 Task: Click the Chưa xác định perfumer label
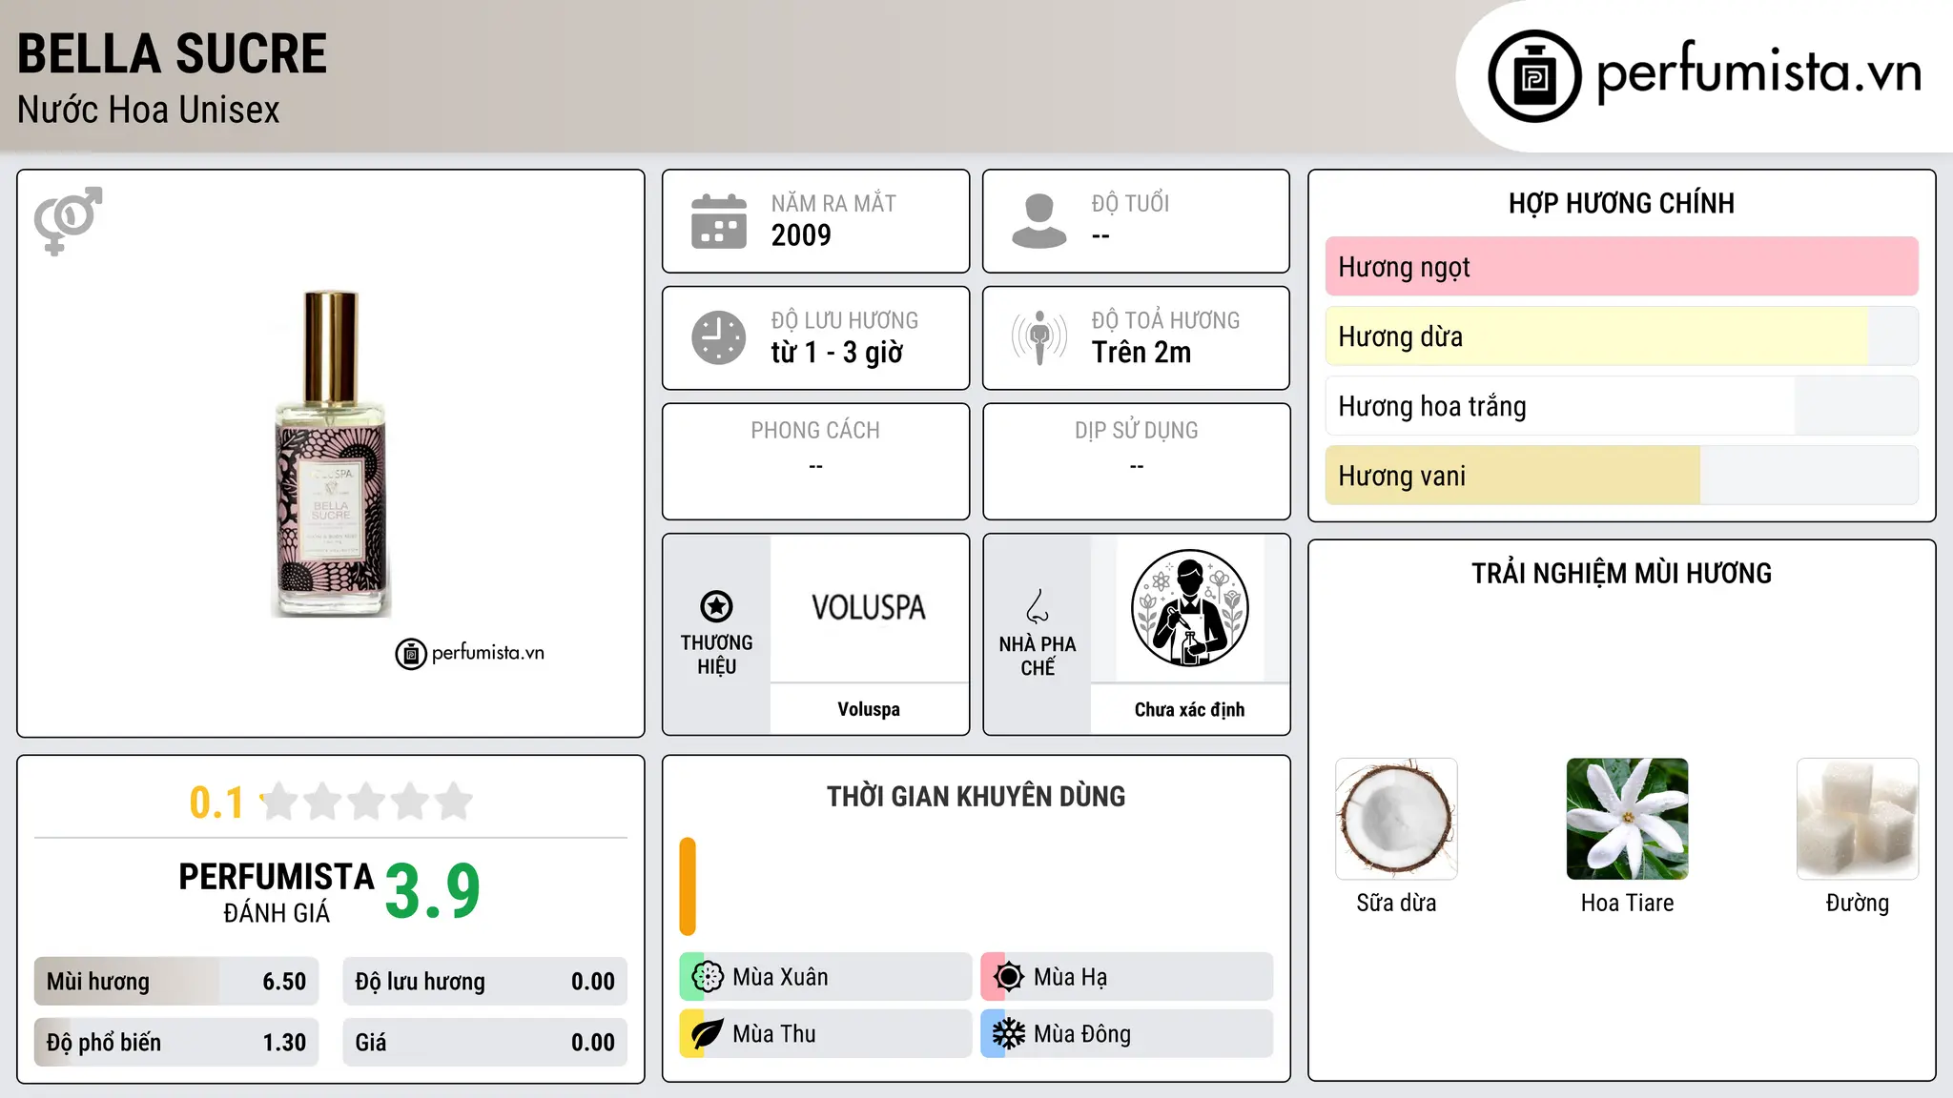[1189, 709]
